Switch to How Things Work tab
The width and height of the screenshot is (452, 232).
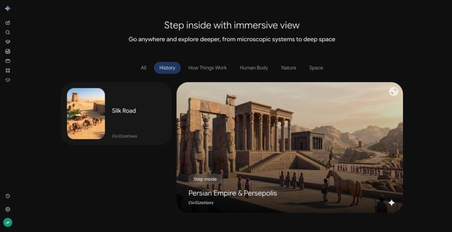(x=207, y=68)
